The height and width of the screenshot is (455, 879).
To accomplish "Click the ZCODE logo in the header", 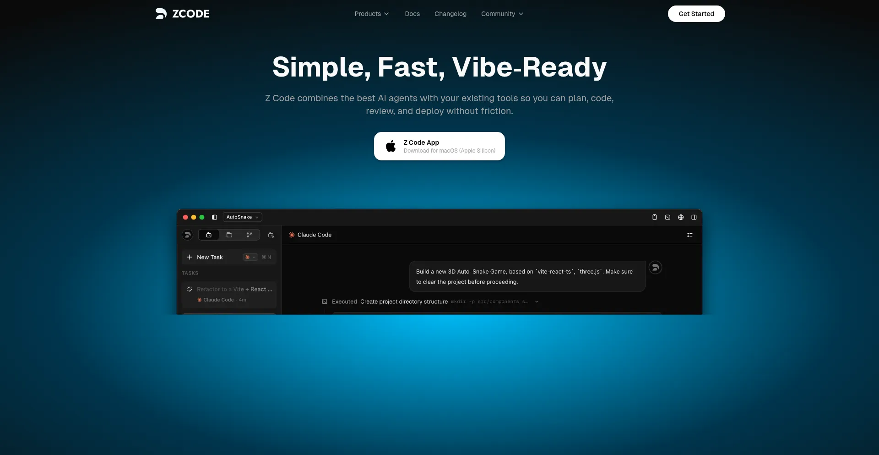I will (182, 14).
